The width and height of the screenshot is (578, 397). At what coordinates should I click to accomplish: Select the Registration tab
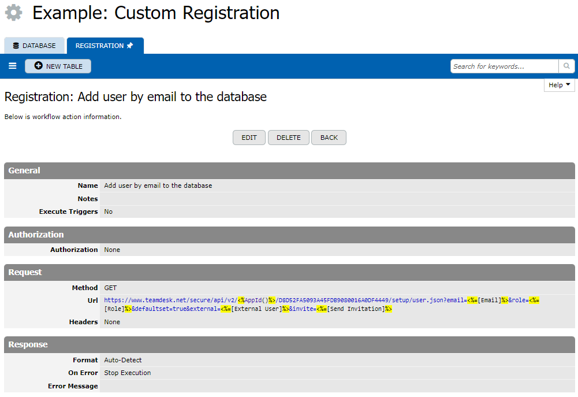click(x=99, y=46)
